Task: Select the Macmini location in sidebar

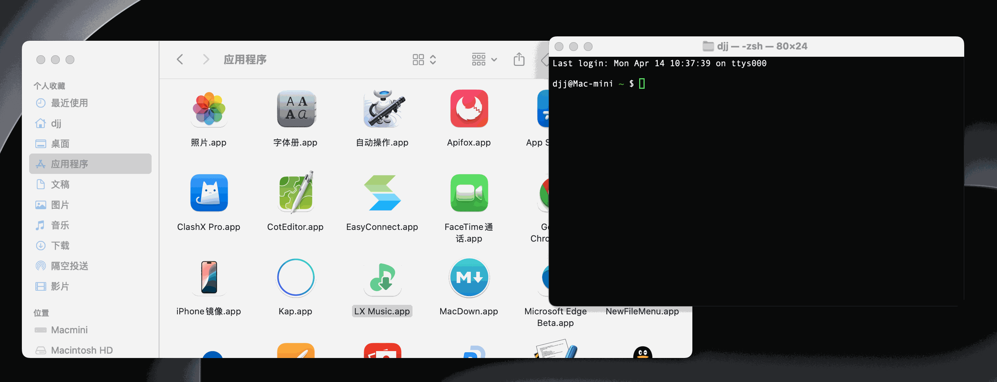Action: click(90, 330)
